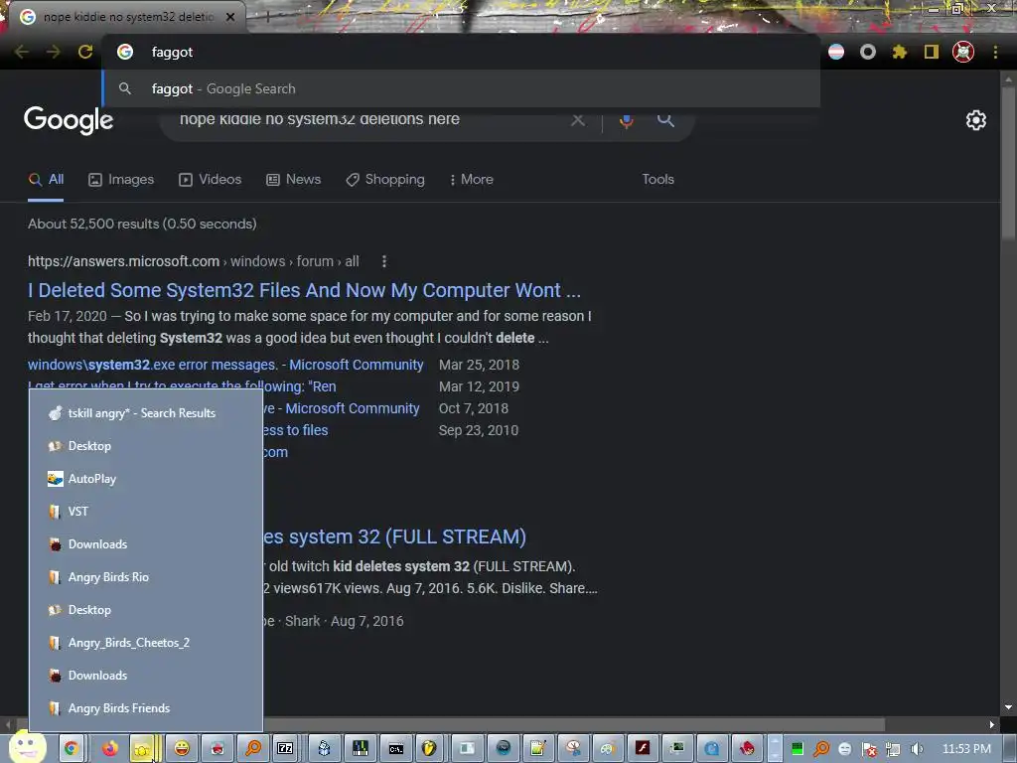
Task: Open AutoPlay from the jump list
Action: [146, 479]
